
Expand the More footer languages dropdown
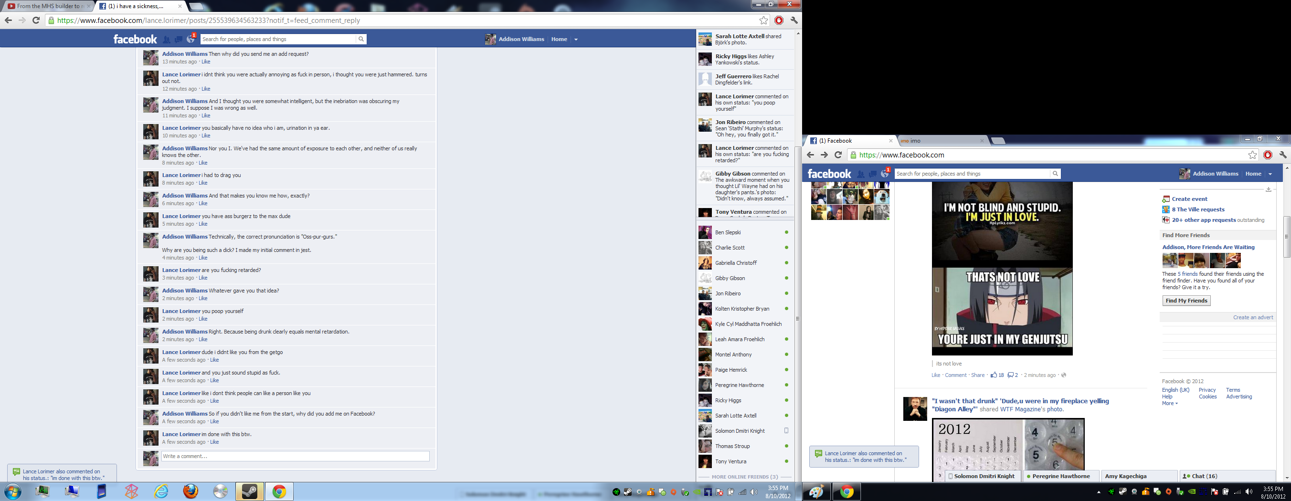[x=1170, y=403]
